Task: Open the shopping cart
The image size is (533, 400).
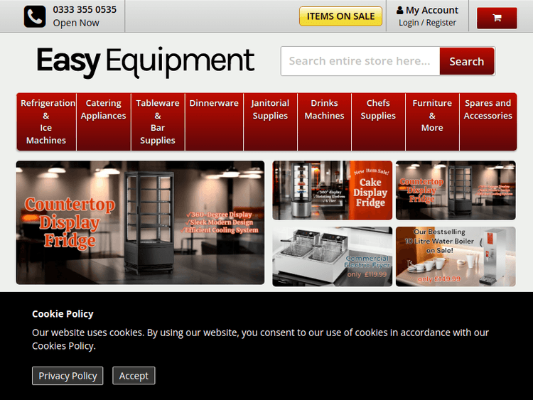Action: tap(497, 18)
